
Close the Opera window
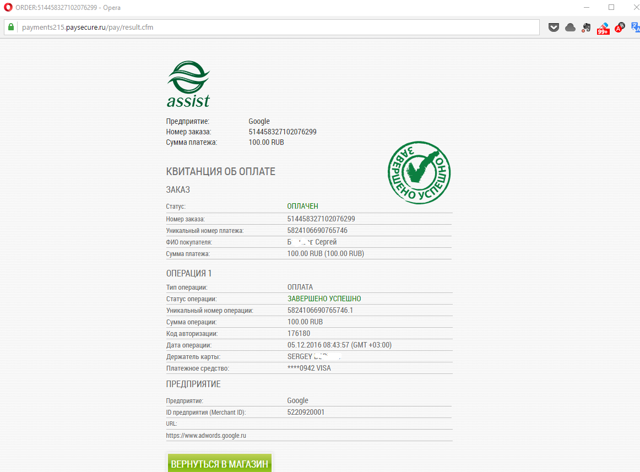635,7
